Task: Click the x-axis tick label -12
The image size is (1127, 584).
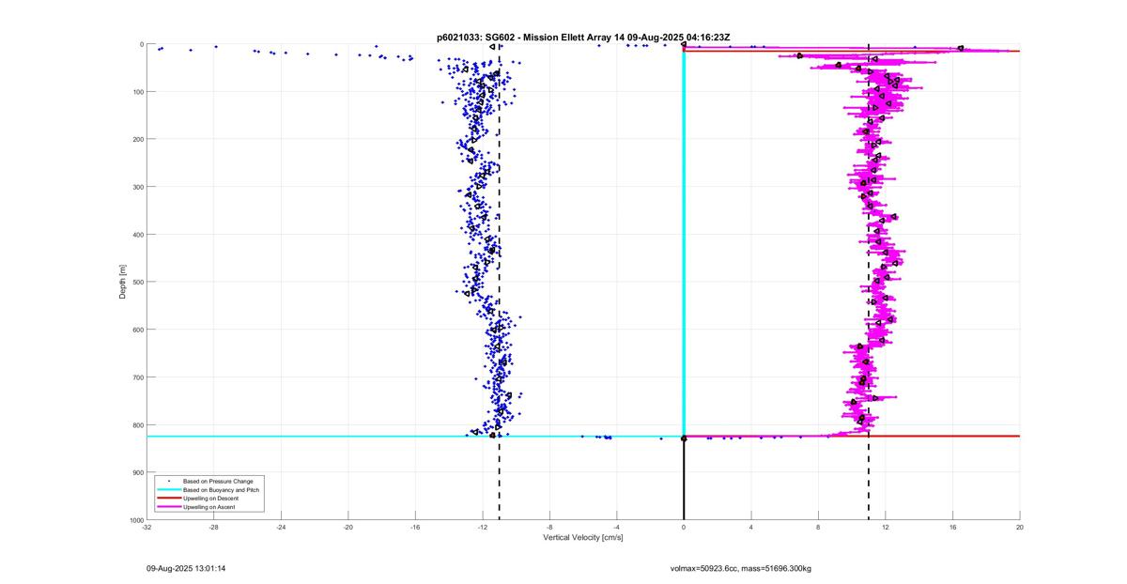Action: pos(482,527)
